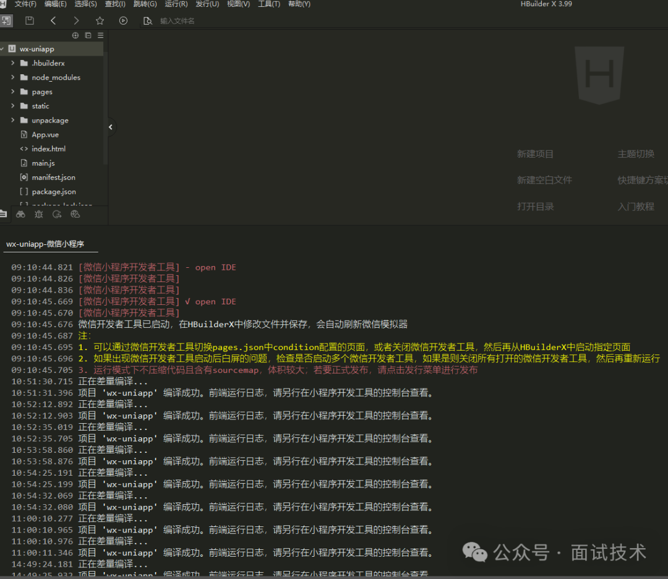The height and width of the screenshot is (579, 668).
Task: Go forward with the right arrow icon
Action: [x=76, y=20]
